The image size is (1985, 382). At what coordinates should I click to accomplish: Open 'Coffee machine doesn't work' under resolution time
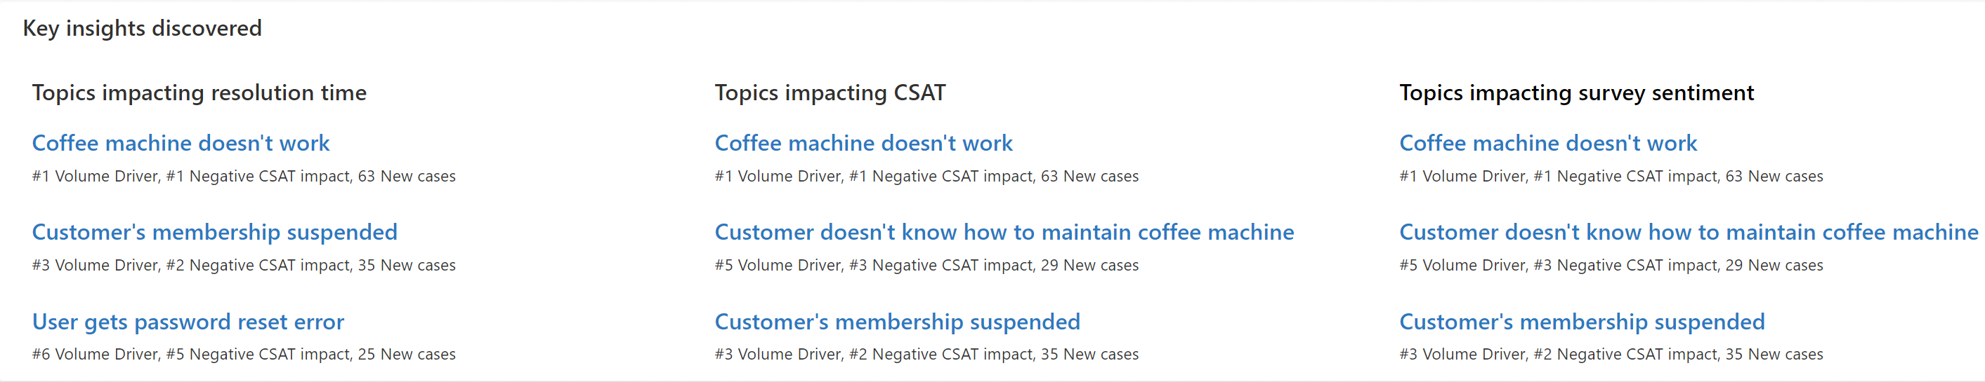181,143
